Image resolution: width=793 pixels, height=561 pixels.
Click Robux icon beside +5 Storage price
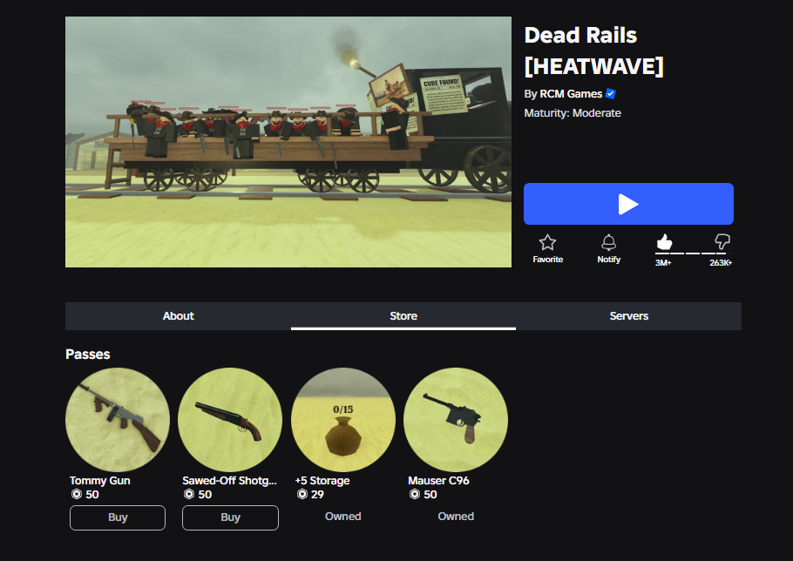(x=302, y=494)
